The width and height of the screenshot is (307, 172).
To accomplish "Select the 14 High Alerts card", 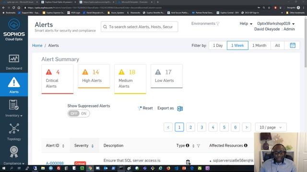I will click(x=94, y=76).
